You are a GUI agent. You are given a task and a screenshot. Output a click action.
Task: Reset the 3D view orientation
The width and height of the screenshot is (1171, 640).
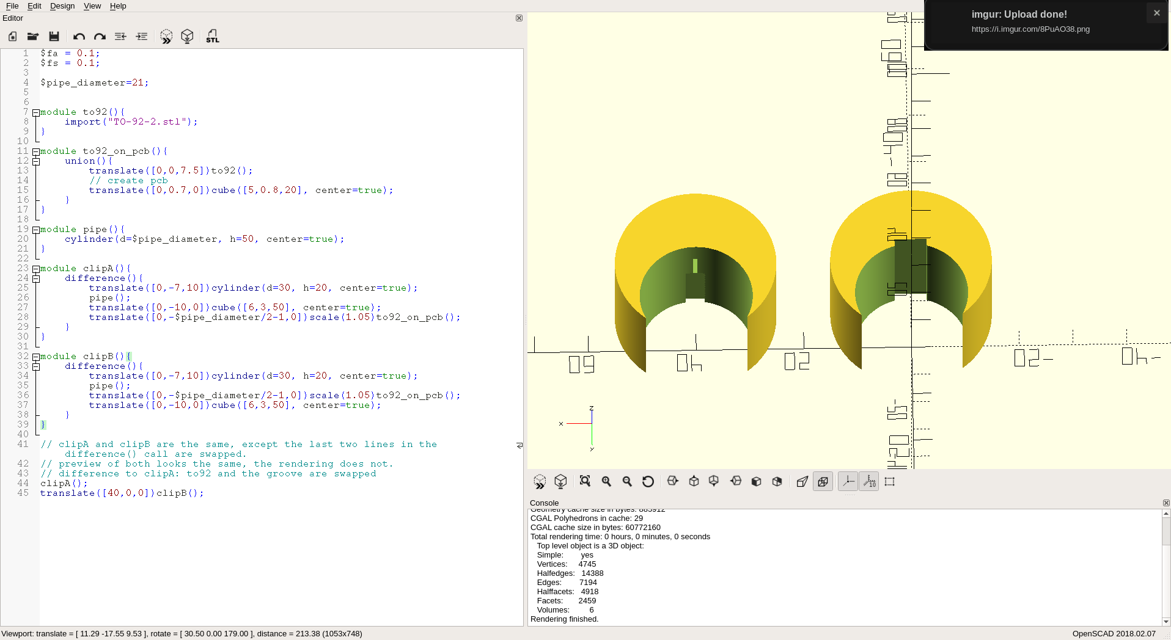coord(648,481)
